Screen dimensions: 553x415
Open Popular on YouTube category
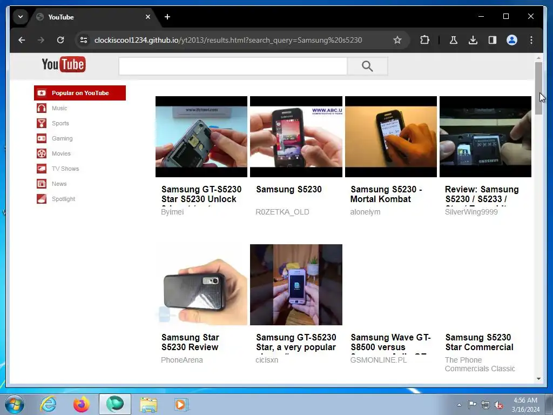pyautogui.click(x=80, y=93)
